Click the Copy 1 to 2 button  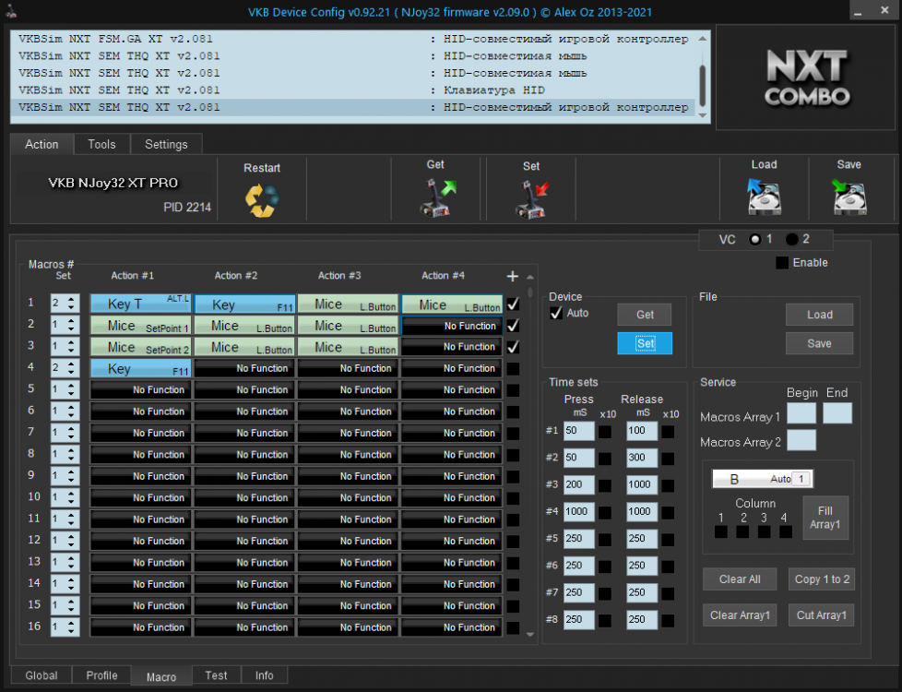click(x=821, y=579)
